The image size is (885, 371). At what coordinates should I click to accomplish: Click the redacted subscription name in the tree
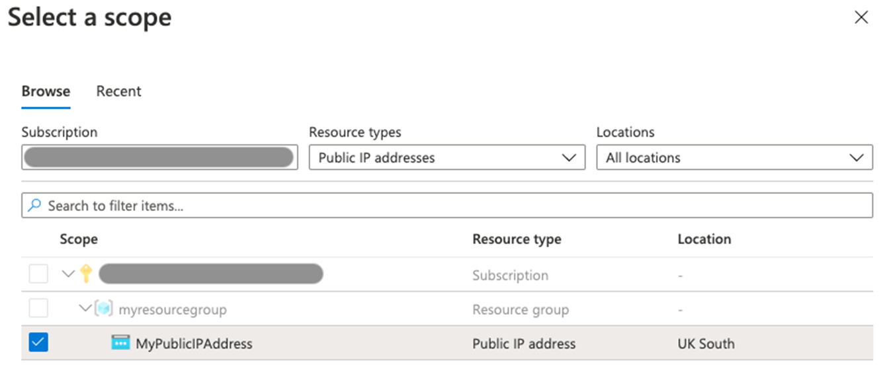pyautogui.click(x=210, y=274)
